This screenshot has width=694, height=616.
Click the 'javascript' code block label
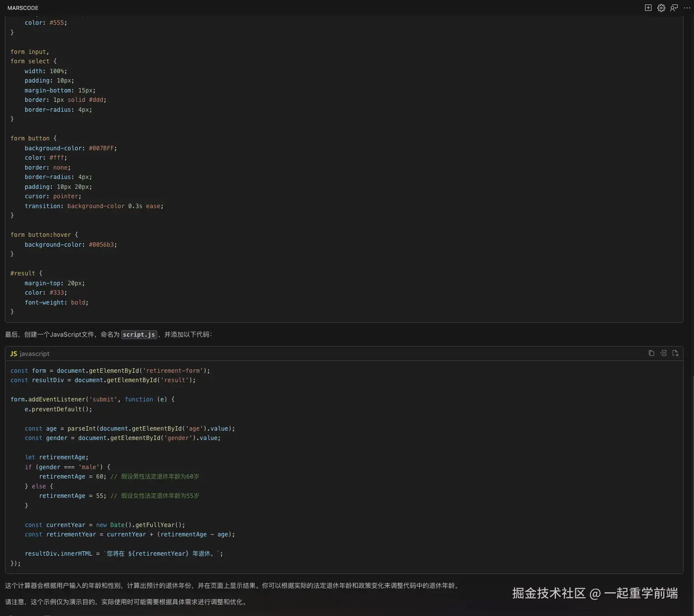[x=35, y=354]
